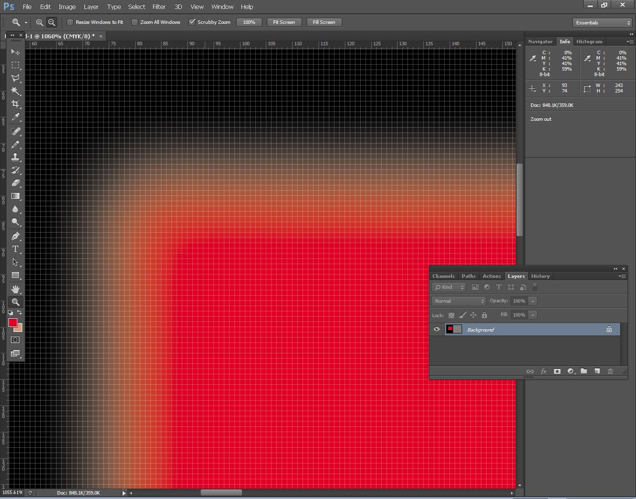Open the status bar info arrow menu
Screen dimensions: 636x499
click(x=124, y=493)
